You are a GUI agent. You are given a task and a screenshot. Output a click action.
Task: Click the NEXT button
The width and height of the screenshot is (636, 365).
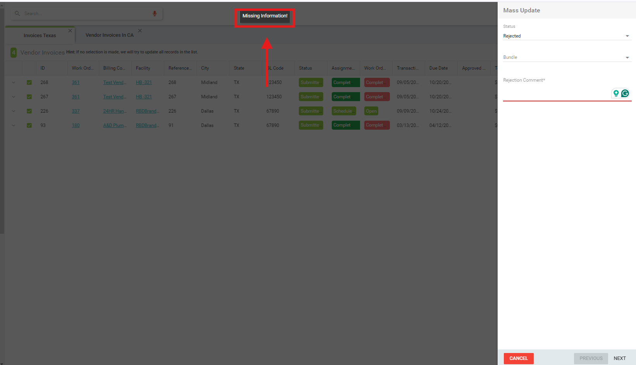click(619, 358)
